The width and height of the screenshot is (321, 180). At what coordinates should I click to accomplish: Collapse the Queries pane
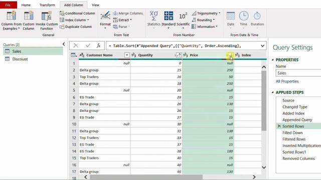point(64,44)
